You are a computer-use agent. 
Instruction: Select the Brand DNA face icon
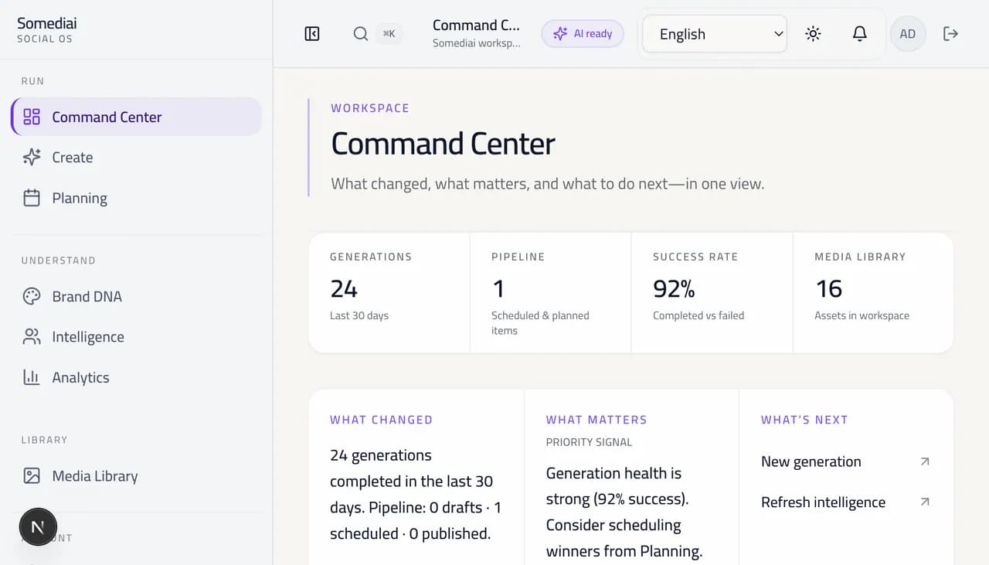[x=31, y=296]
